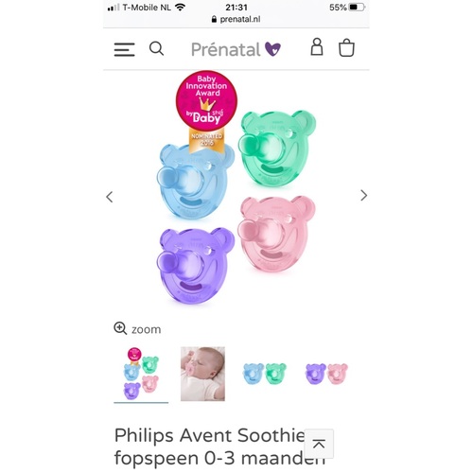The image size is (473, 473).
Task: Open the user account icon
Action: [x=317, y=47]
